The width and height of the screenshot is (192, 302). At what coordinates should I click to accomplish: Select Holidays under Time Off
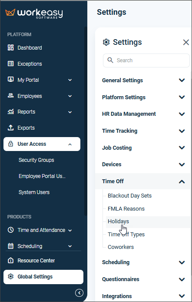click(119, 221)
